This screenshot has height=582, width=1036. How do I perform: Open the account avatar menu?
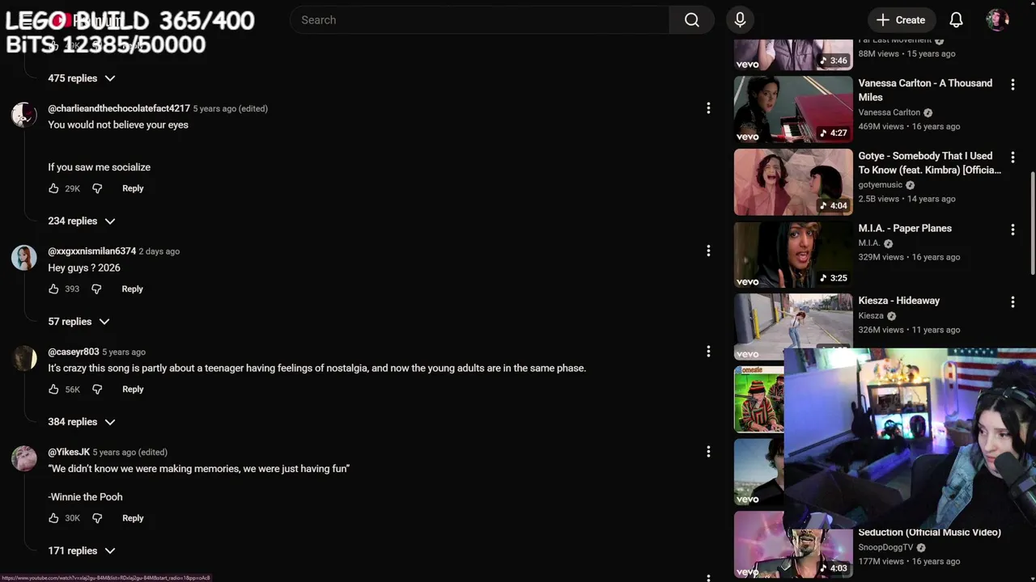point(997,20)
